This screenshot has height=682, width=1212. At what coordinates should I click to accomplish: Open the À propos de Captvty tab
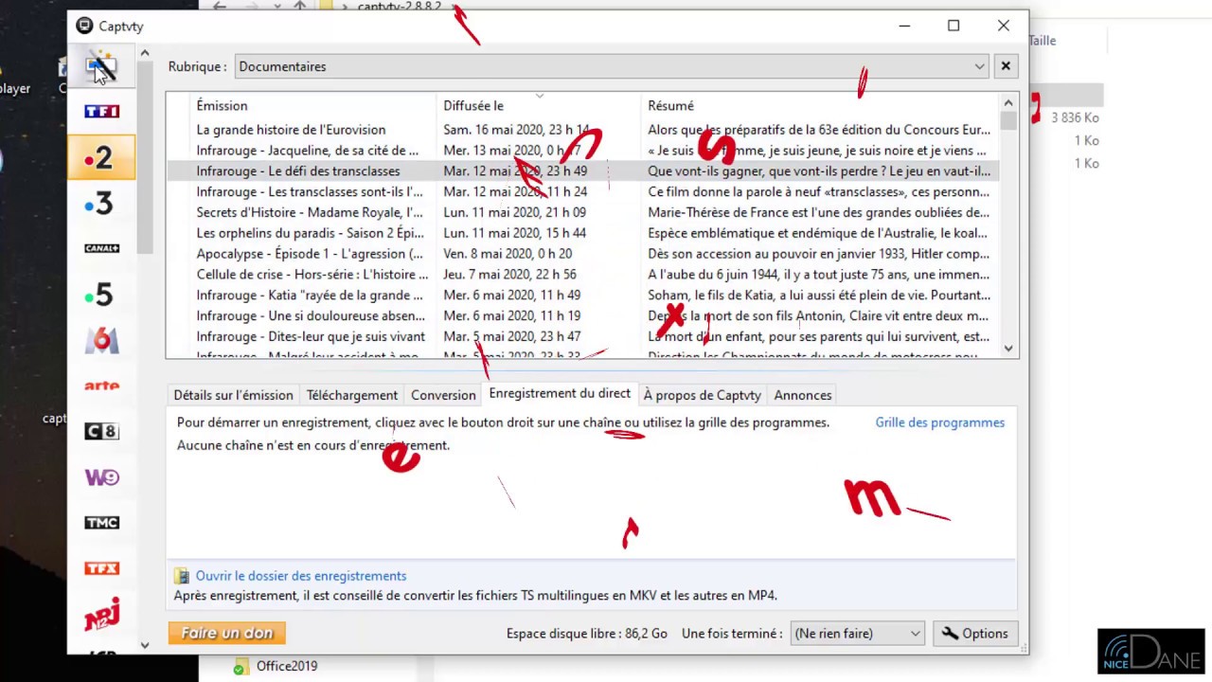(x=702, y=395)
